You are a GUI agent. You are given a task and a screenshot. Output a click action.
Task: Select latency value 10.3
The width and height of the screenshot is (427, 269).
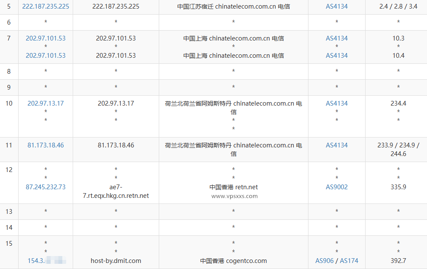tap(398, 38)
